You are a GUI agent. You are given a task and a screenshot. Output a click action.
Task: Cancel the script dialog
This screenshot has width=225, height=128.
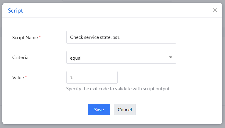[x=125, y=110]
